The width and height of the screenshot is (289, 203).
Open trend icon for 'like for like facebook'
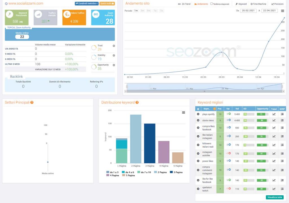(274, 180)
